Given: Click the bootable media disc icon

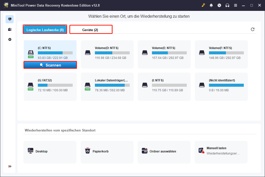Looking at the screenshot, I should (x=219, y=5).
